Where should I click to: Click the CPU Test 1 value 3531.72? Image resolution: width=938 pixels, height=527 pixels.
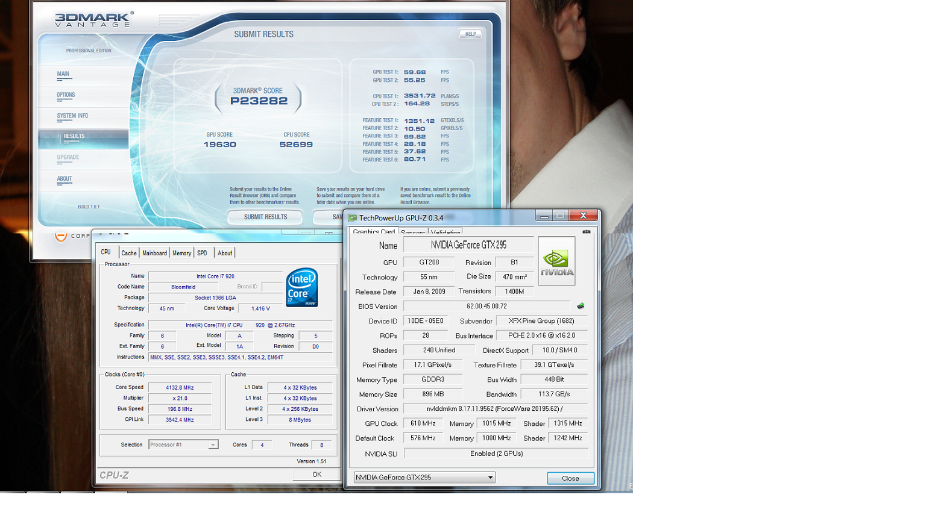420,96
